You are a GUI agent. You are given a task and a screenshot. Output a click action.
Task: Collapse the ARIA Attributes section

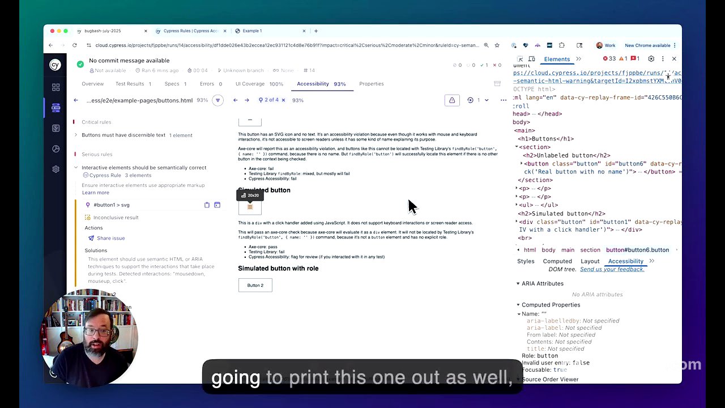coord(518,283)
